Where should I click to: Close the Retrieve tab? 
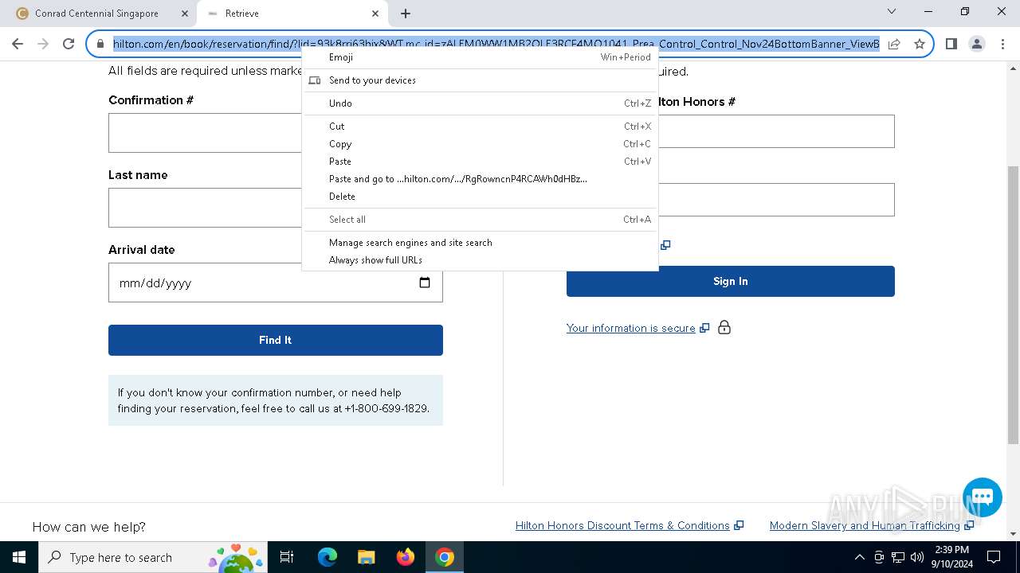(x=375, y=14)
